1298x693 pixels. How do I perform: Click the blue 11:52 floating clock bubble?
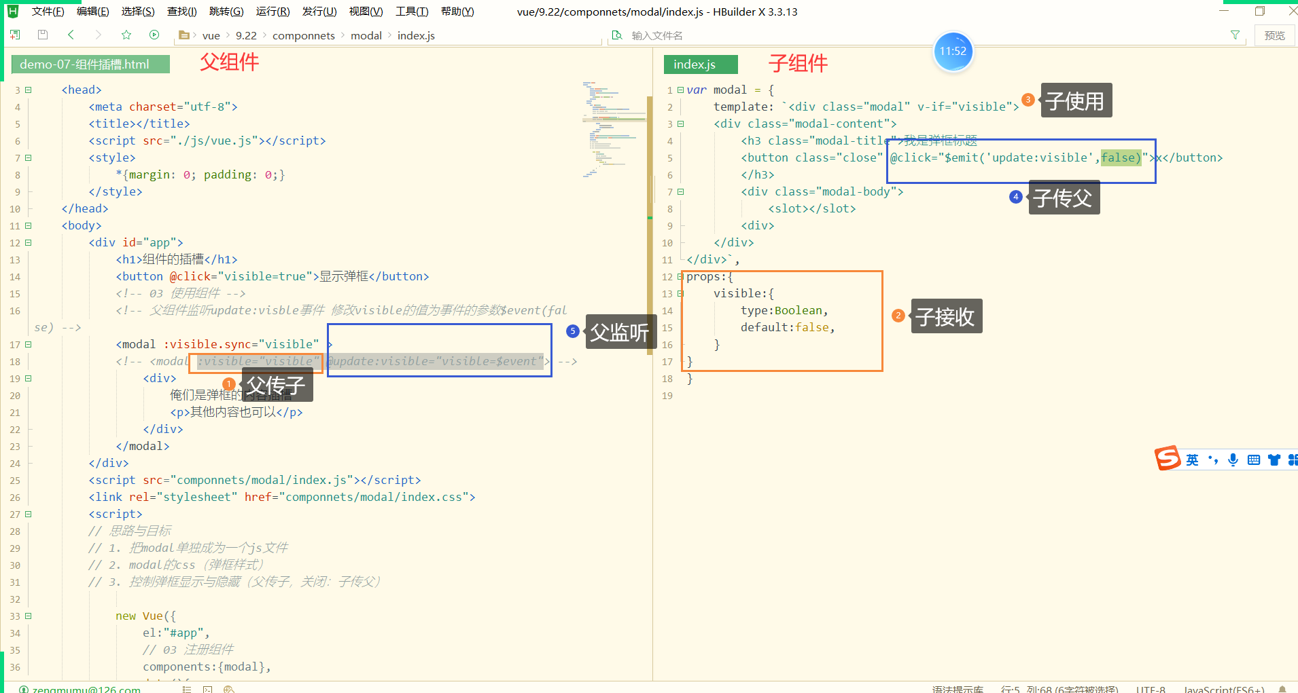[953, 52]
